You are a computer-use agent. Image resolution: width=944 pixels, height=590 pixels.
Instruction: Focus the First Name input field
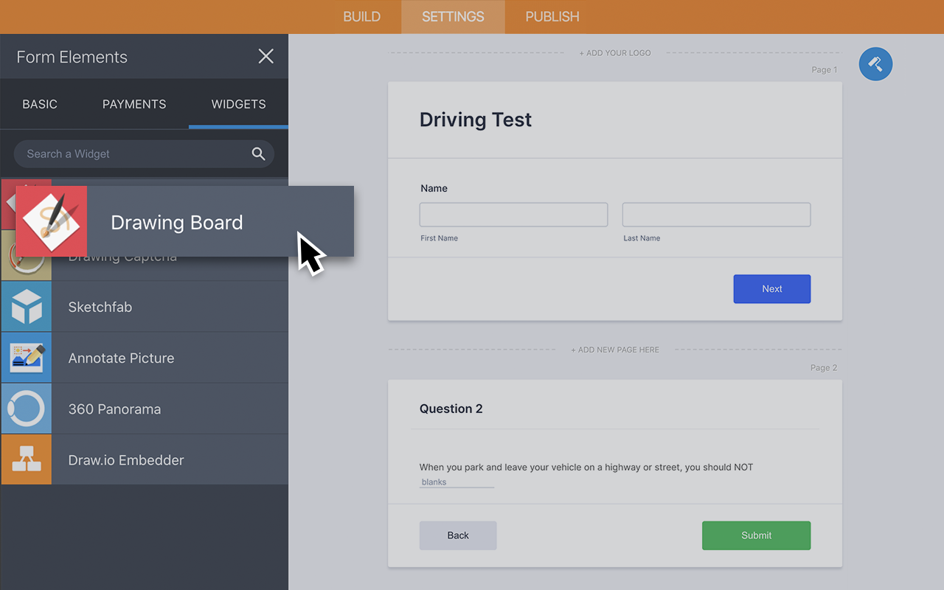(x=513, y=215)
